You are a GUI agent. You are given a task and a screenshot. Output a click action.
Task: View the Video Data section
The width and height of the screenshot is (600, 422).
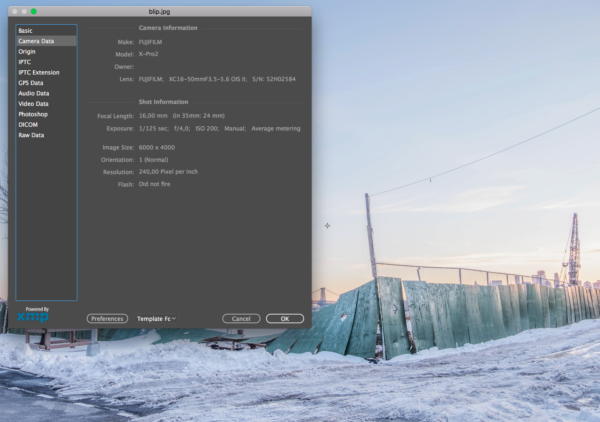pos(33,103)
